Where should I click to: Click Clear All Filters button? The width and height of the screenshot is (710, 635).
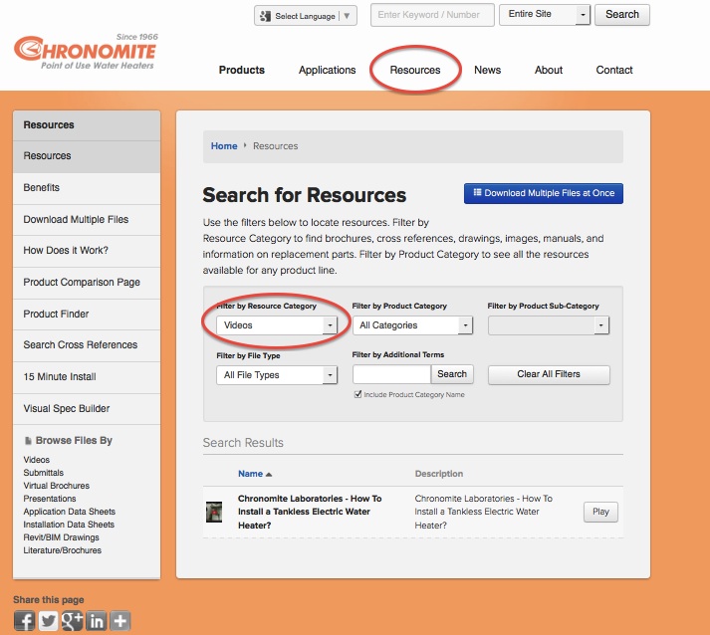pyautogui.click(x=549, y=374)
